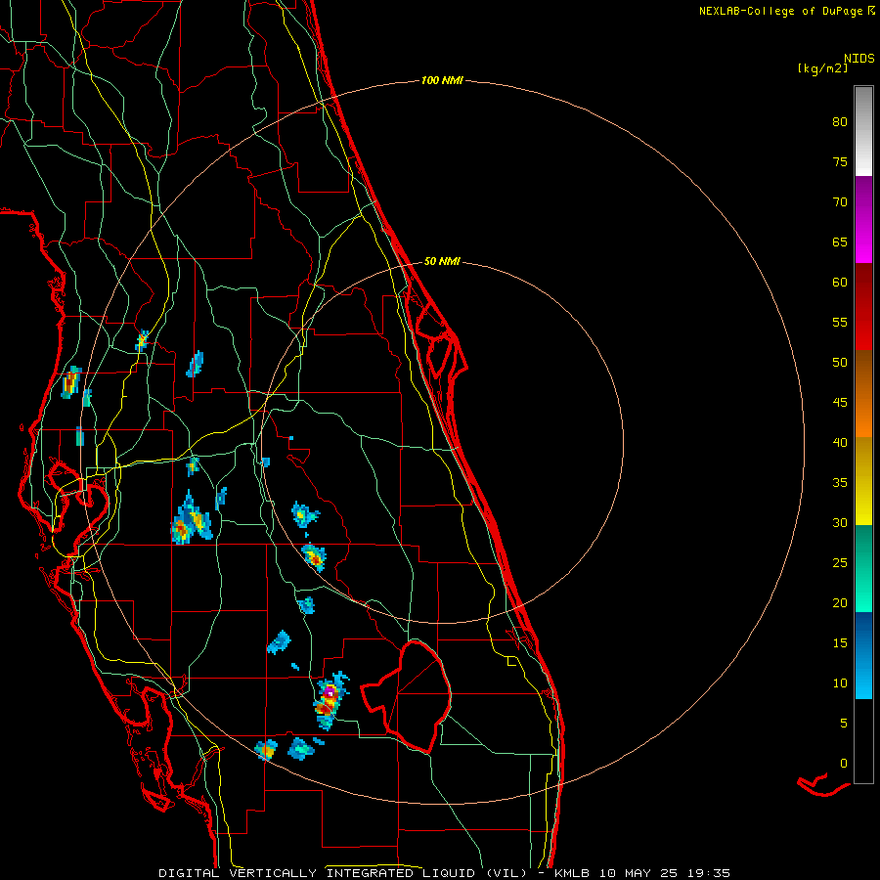The height and width of the screenshot is (880, 880).
Task: Click the 55 value on the color scale
Action: 840,323
